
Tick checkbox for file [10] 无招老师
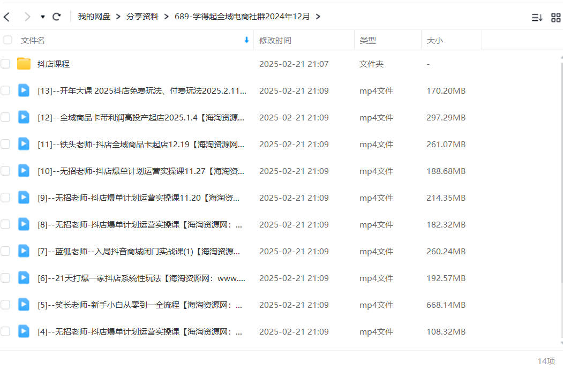pos(5,171)
